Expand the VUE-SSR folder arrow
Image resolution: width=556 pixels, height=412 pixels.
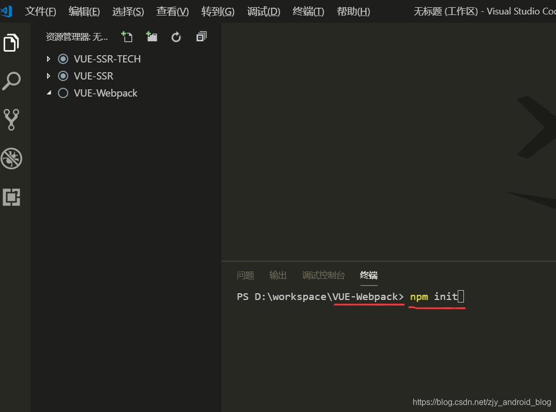(48, 76)
